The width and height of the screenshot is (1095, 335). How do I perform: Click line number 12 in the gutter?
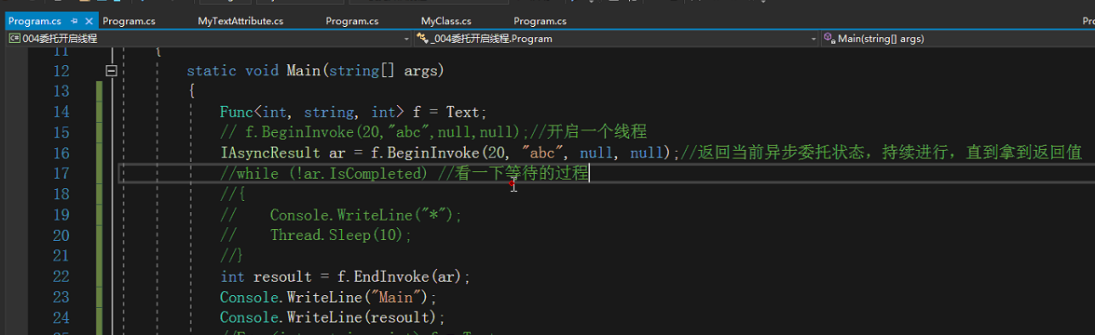pos(61,71)
